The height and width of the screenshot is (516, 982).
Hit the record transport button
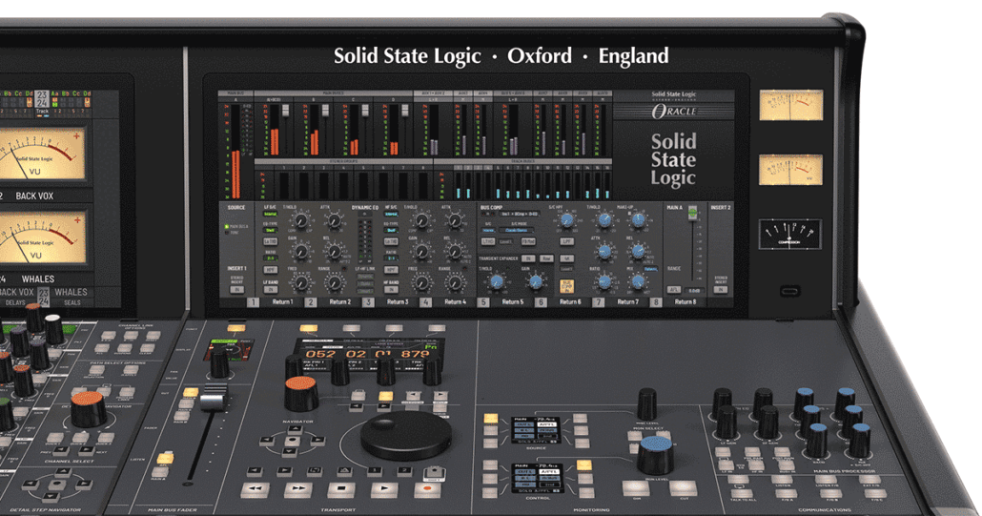(428, 488)
